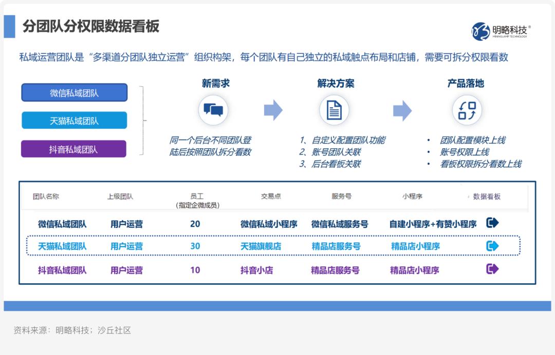This screenshot has height=355, width=555.
Task: Select the 抖音私域团队 label
Action: pos(73,148)
